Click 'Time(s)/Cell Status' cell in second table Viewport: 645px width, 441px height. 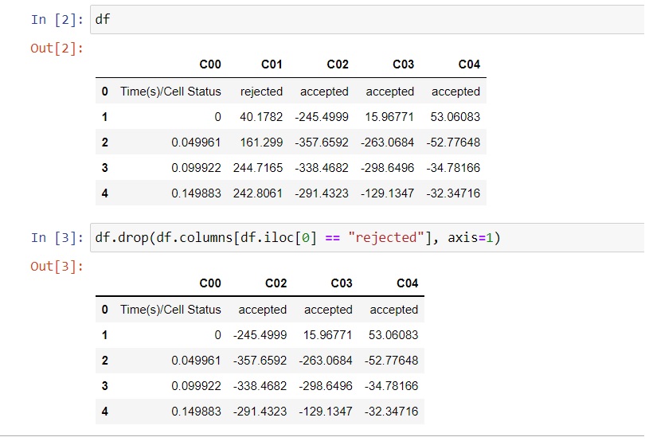(170, 310)
